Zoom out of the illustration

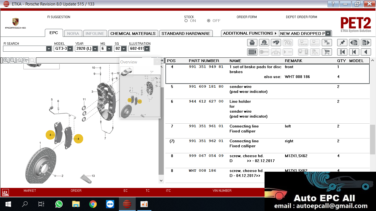[12, 60]
